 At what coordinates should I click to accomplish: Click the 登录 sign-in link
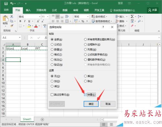[120, 3]
